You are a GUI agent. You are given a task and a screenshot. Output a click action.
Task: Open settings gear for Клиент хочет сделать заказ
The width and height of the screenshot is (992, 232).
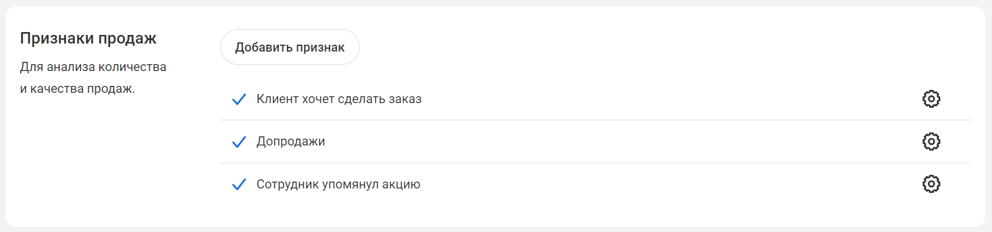[x=931, y=99]
